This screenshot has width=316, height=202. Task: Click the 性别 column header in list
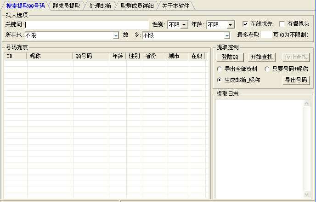pyautogui.click(x=134, y=56)
